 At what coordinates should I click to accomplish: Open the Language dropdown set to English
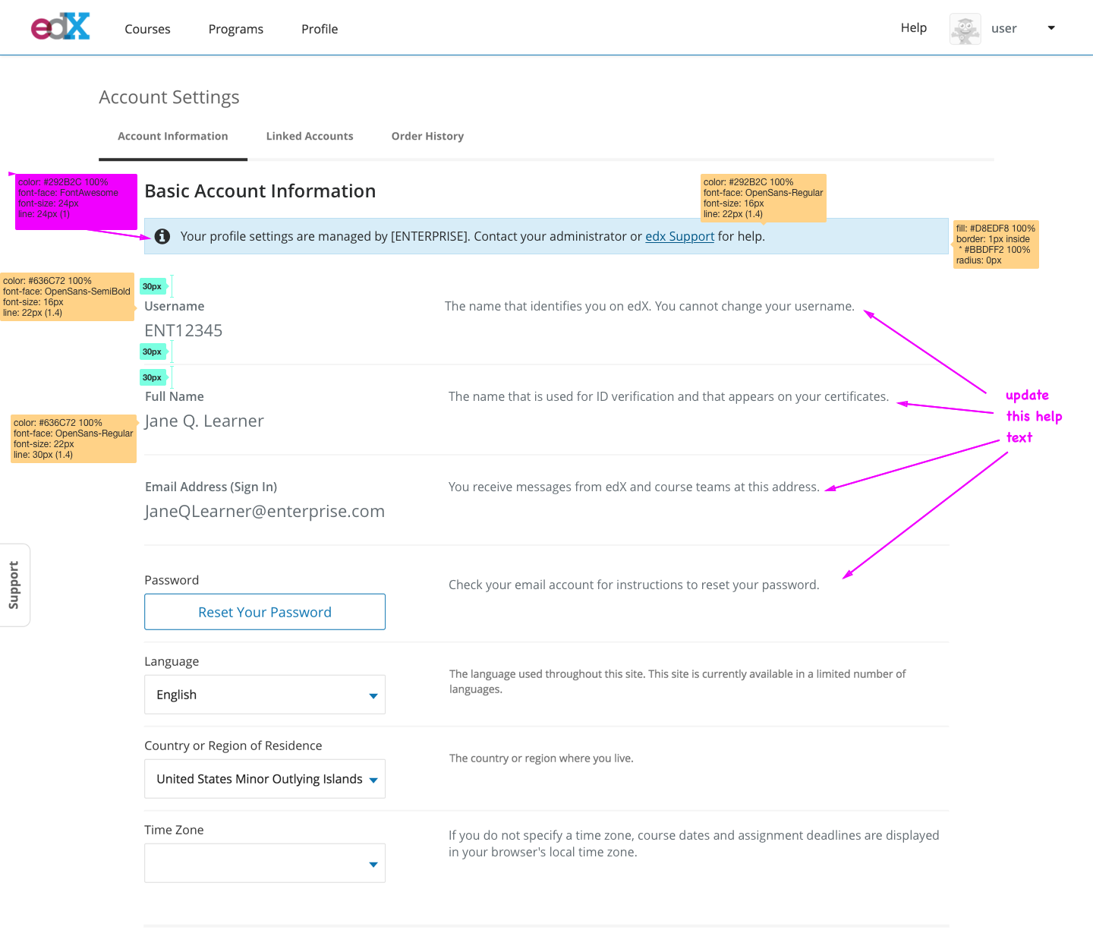265,695
